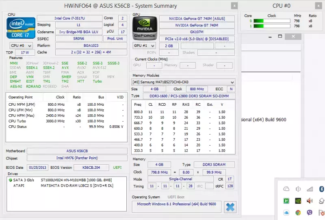This screenshot has width=325, height=220.
Task: Click the ASUS K56CB motherboard field
Action: coord(77,151)
